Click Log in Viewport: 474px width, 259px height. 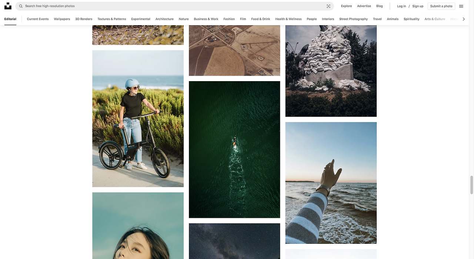(x=401, y=6)
